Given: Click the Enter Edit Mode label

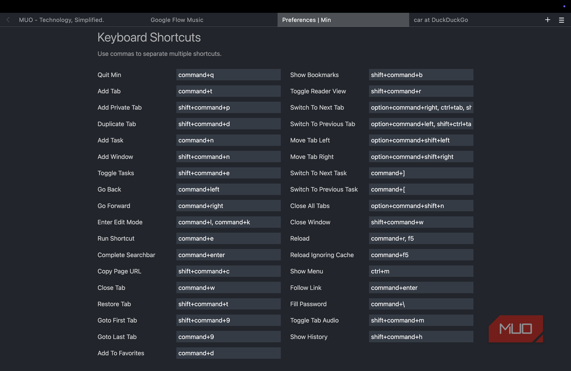Looking at the screenshot, I should tap(120, 222).
